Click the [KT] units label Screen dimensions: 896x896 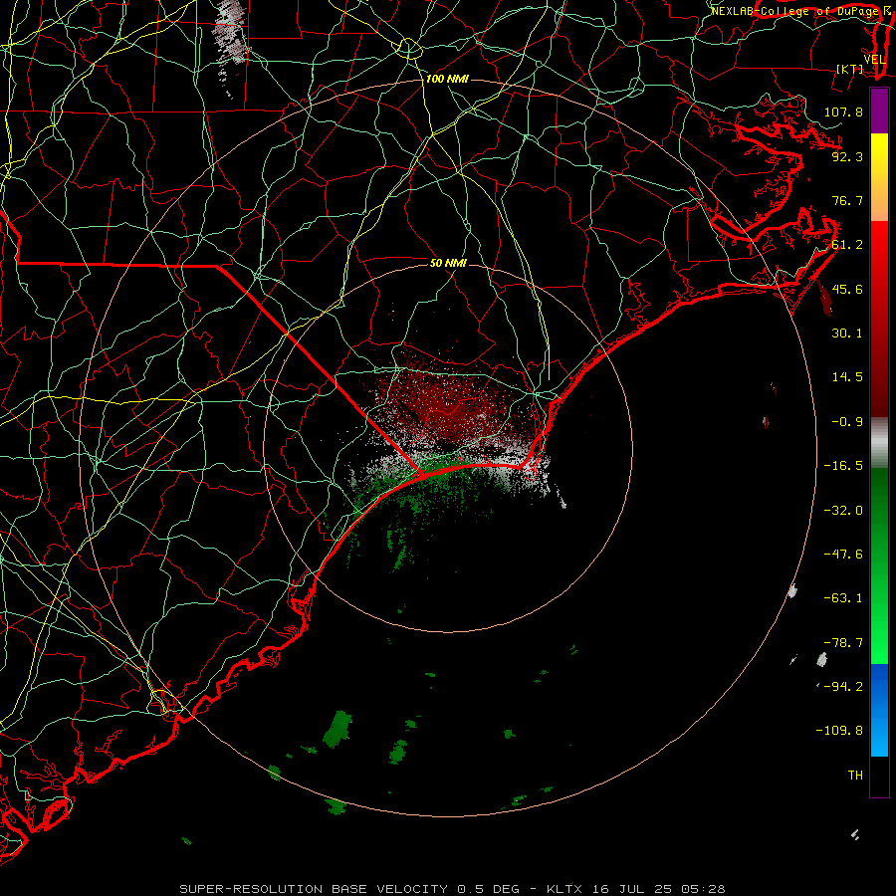pyautogui.click(x=850, y=69)
